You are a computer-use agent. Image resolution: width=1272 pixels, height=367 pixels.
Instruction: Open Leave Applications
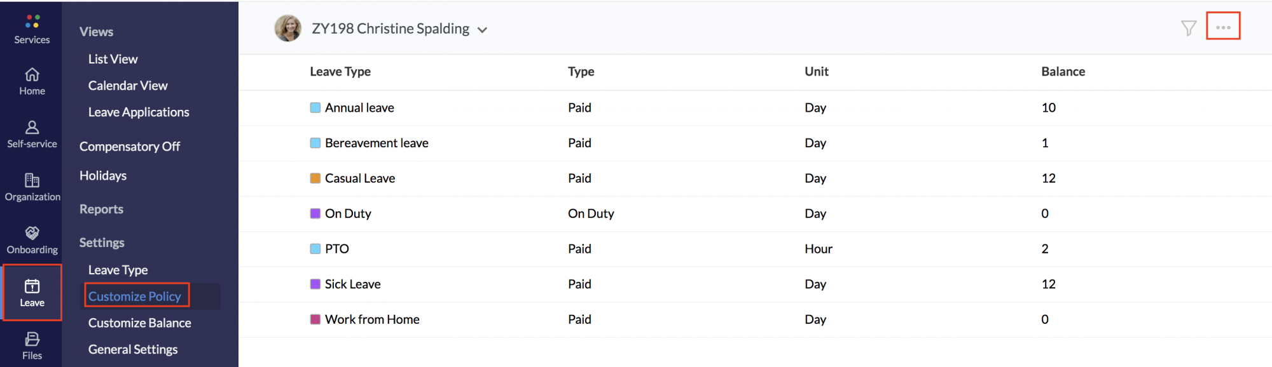(x=139, y=112)
